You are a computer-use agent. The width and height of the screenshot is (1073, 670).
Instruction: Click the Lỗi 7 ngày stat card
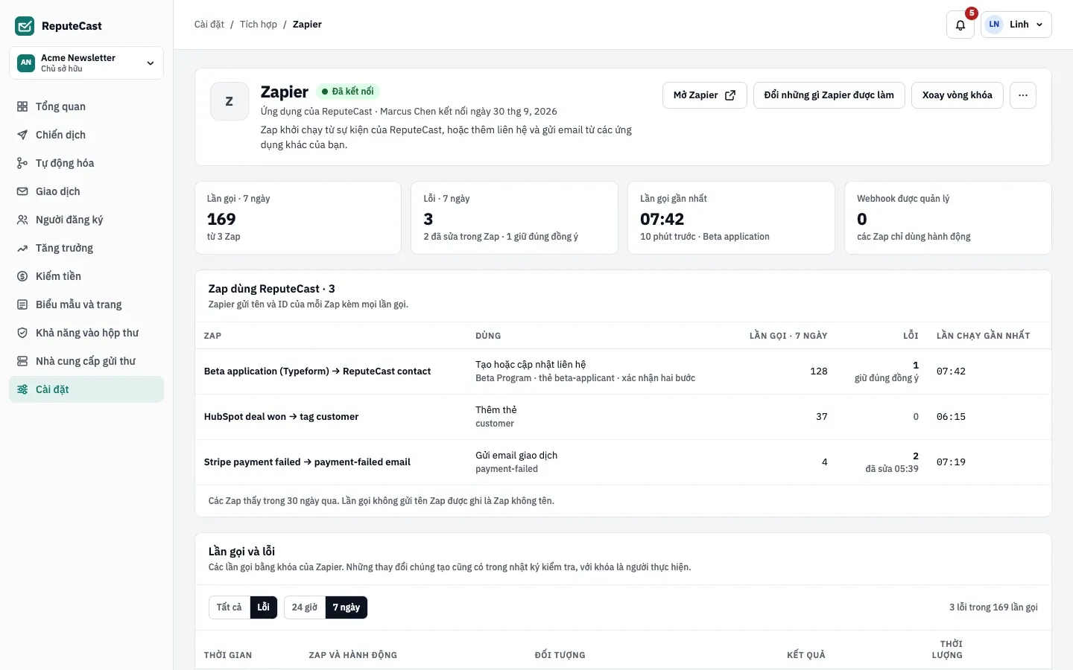[x=515, y=218]
